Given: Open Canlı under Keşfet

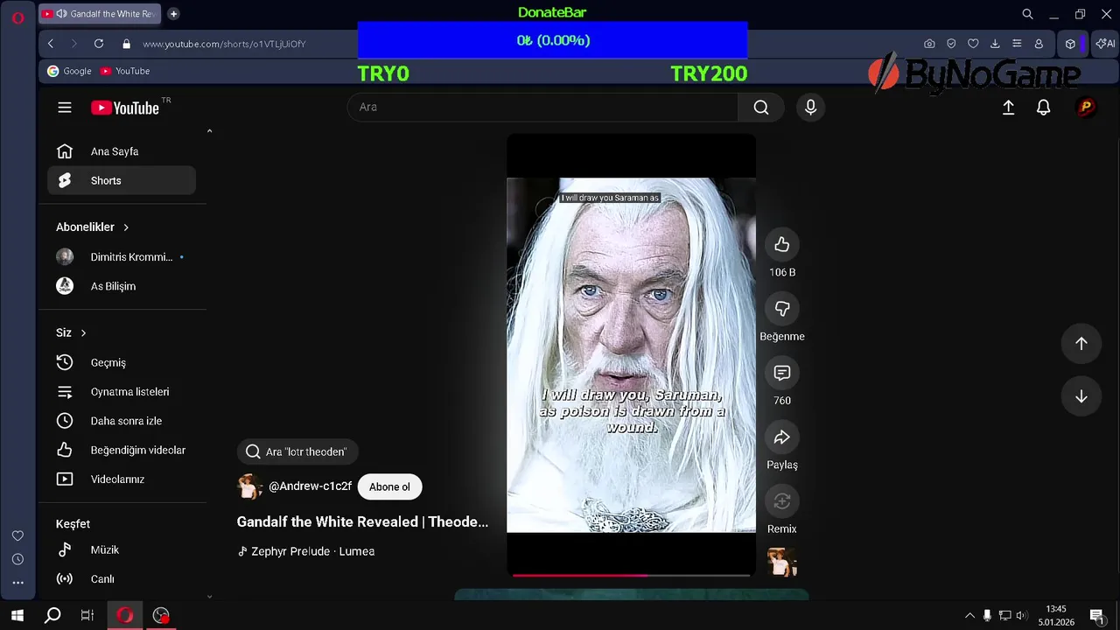Looking at the screenshot, I should click(x=122, y=579).
